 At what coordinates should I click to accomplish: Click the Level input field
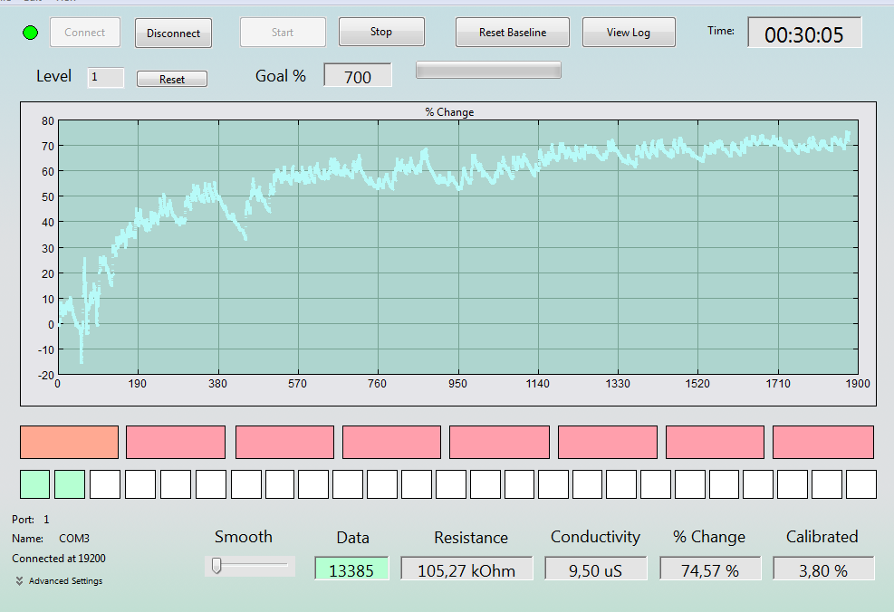105,78
